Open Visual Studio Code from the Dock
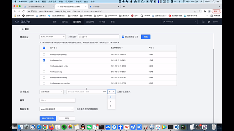The image size is (234, 131). tap(177, 127)
